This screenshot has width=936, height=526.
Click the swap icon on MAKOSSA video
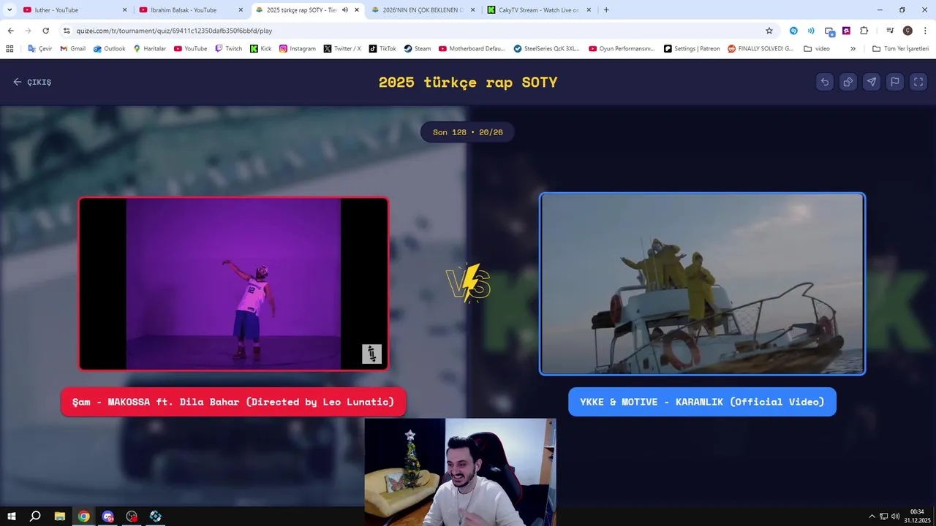click(x=371, y=354)
